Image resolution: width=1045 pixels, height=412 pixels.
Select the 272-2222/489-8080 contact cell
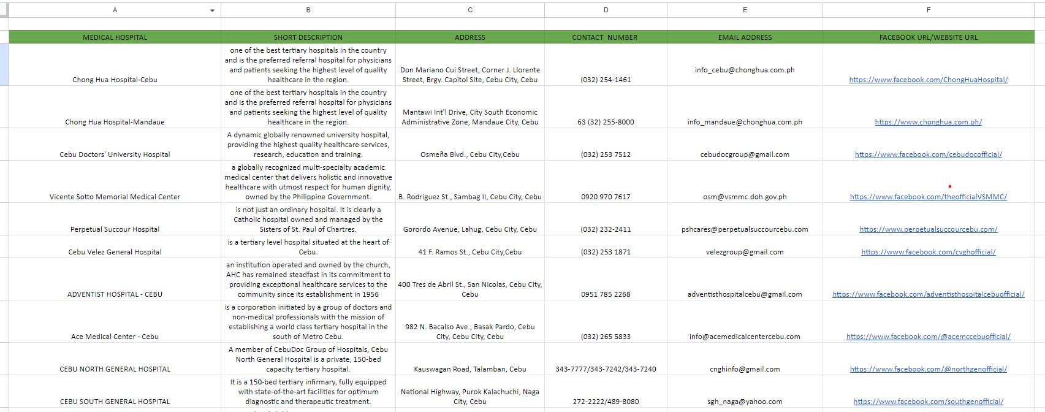click(606, 392)
